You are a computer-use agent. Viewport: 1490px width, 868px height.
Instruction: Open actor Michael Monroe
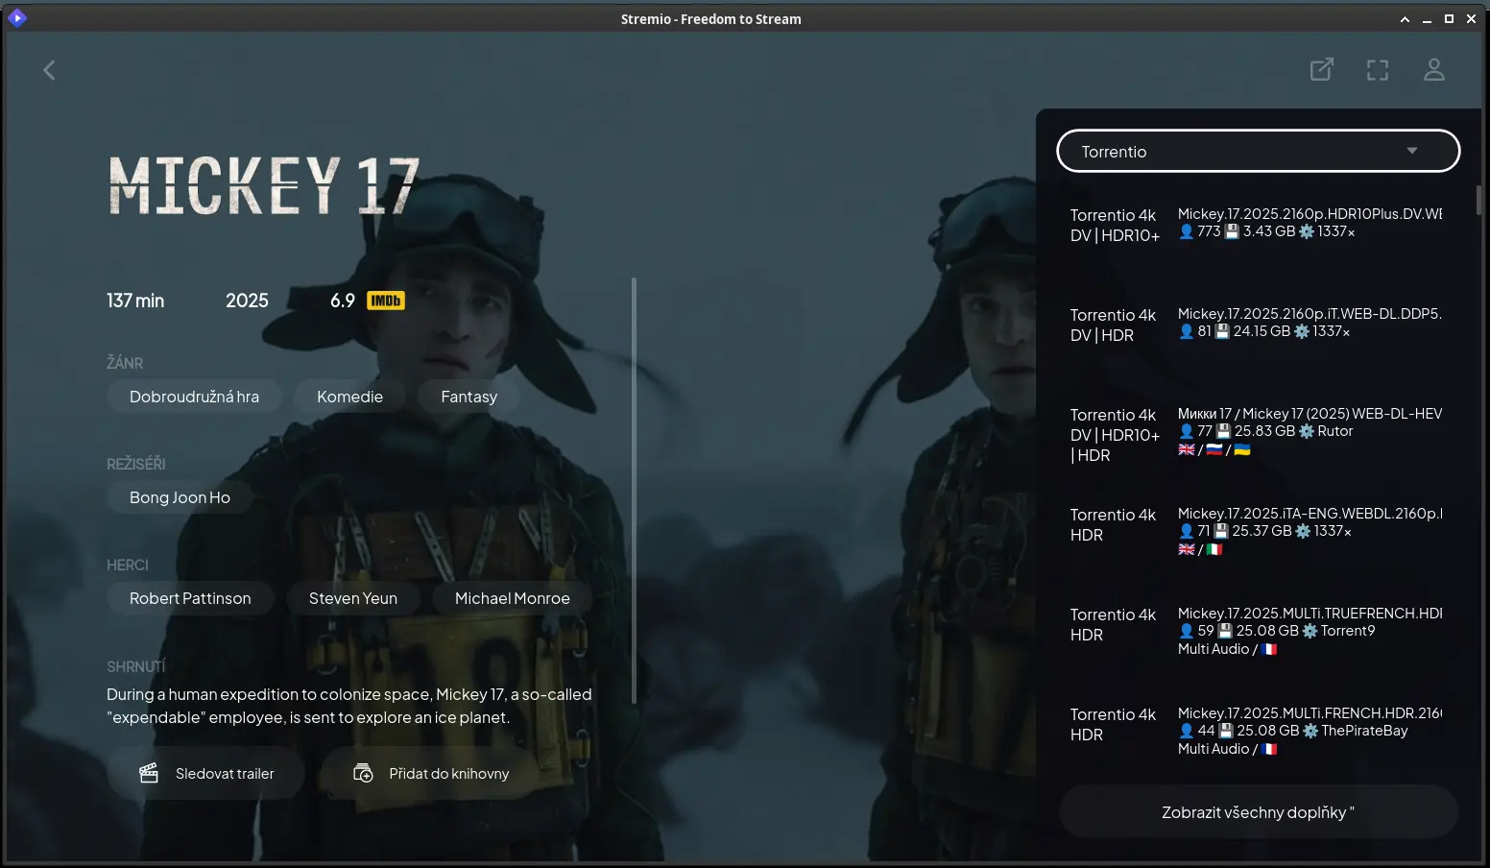click(x=512, y=598)
